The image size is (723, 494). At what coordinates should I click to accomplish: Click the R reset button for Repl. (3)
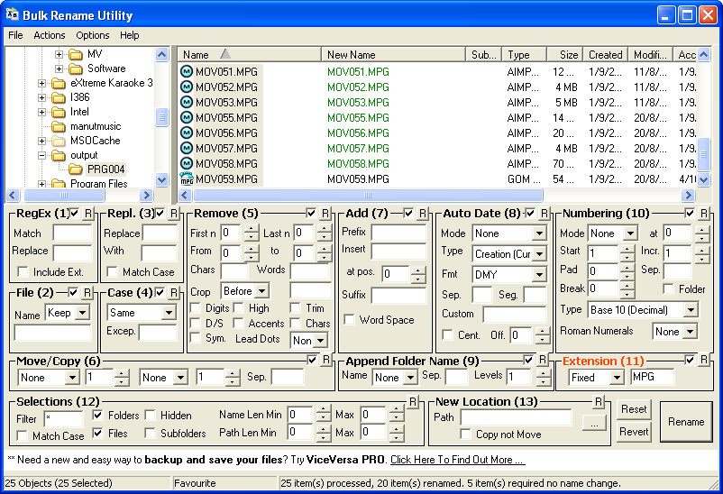[x=174, y=214]
